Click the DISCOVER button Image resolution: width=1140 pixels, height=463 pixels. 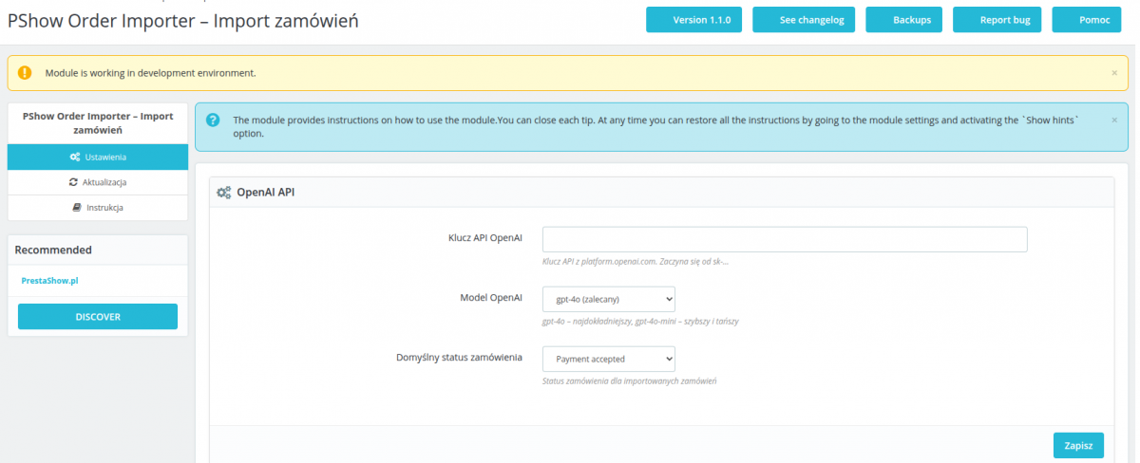(x=98, y=317)
